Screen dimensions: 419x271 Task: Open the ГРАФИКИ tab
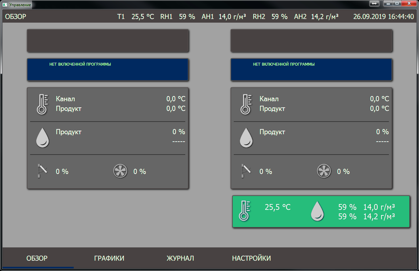pos(109,258)
